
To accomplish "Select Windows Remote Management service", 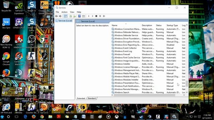I will [x=148, y=89].
